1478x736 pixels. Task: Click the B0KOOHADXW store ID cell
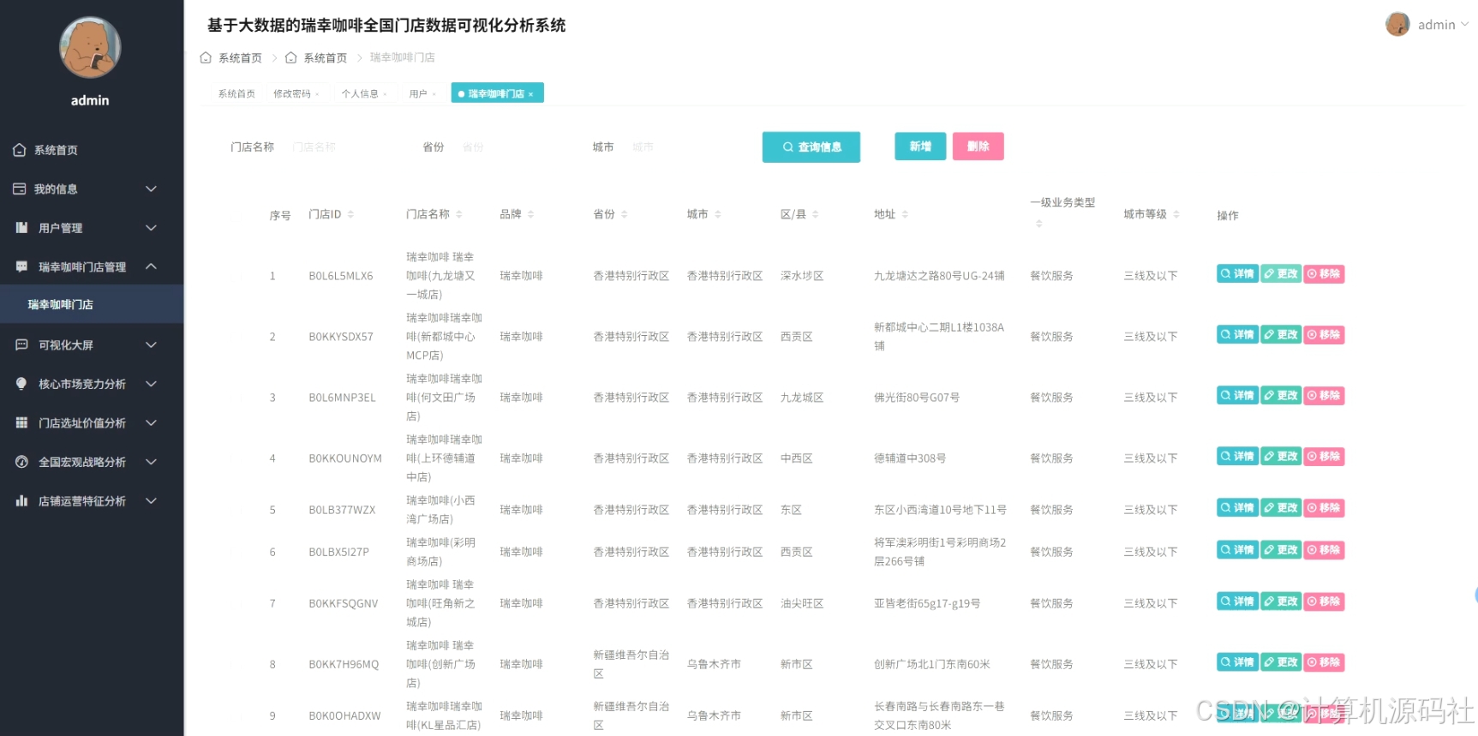click(344, 716)
